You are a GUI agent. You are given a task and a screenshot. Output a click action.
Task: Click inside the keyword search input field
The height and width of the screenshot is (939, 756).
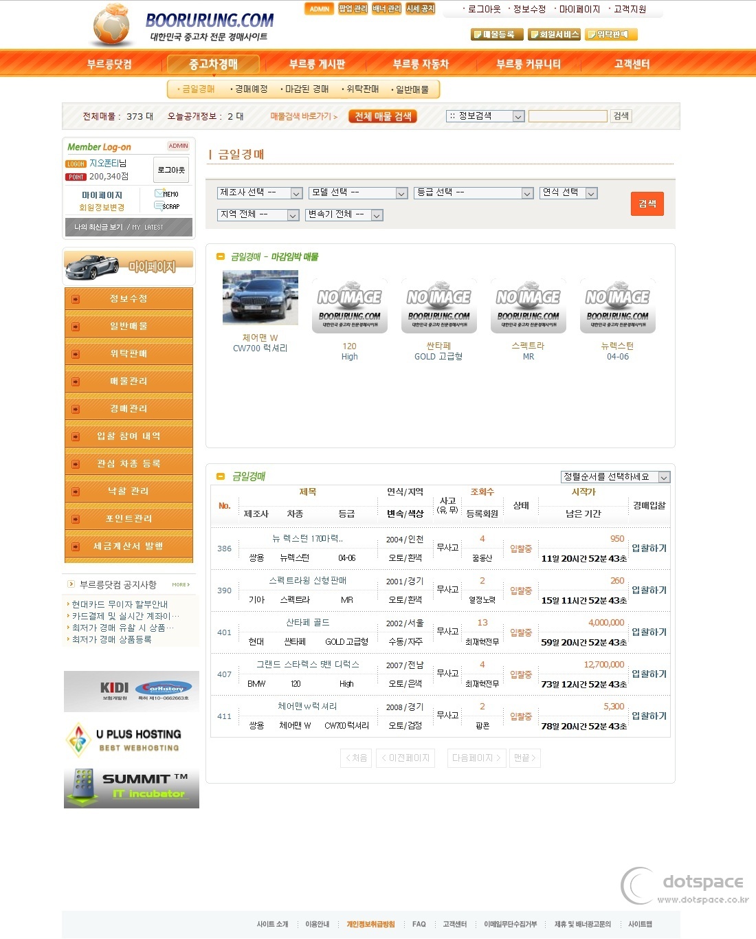tap(568, 115)
